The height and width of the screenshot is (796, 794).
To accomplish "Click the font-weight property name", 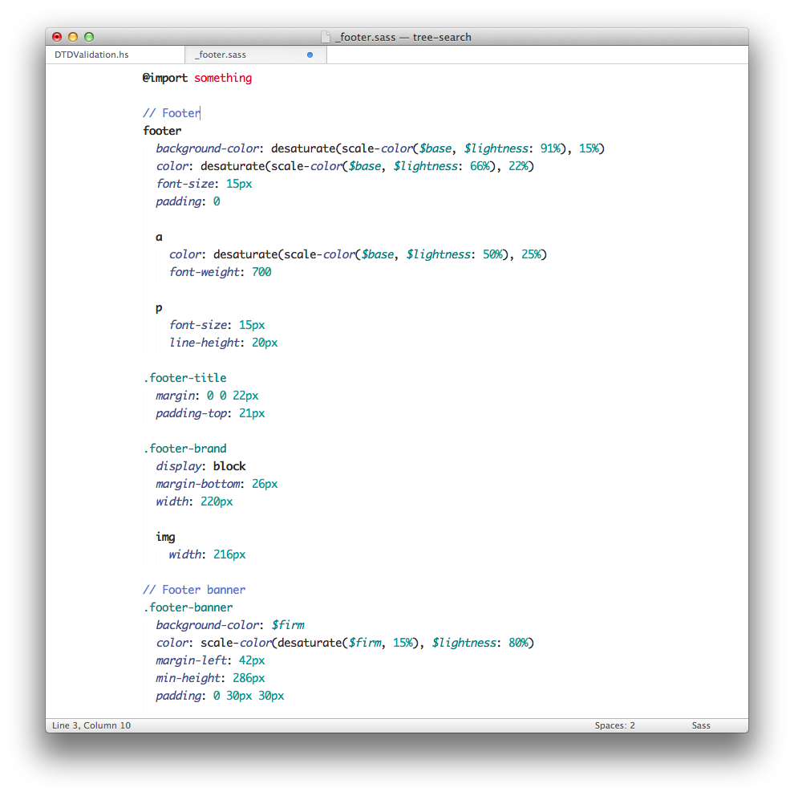I will pyautogui.click(x=205, y=272).
